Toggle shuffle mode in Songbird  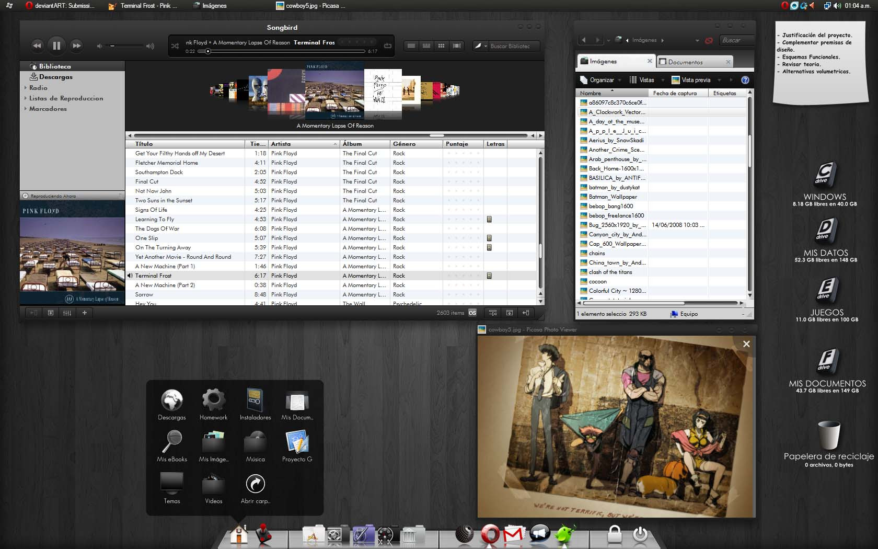pos(175,46)
